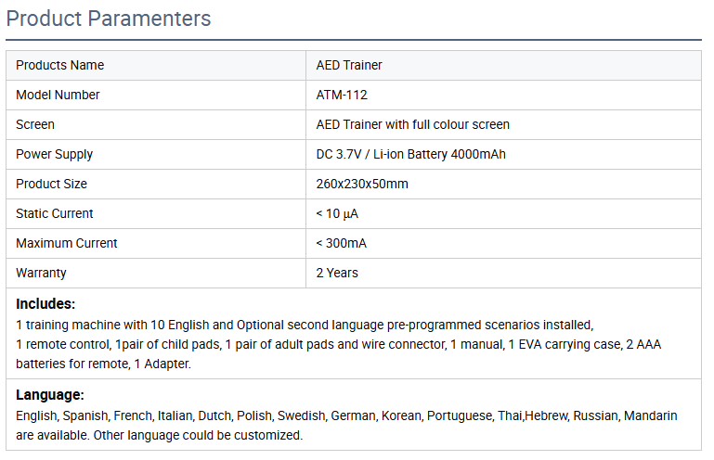Click the DC 3.7V Li-ion Battery value
This screenshot has height=460, width=714.
click(x=410, y=154)
